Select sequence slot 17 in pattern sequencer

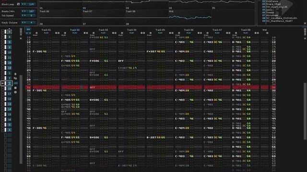(10, 94)
